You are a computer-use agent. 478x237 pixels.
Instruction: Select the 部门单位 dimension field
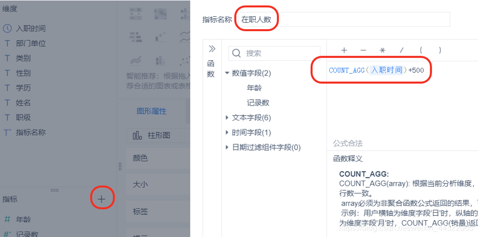31,43
